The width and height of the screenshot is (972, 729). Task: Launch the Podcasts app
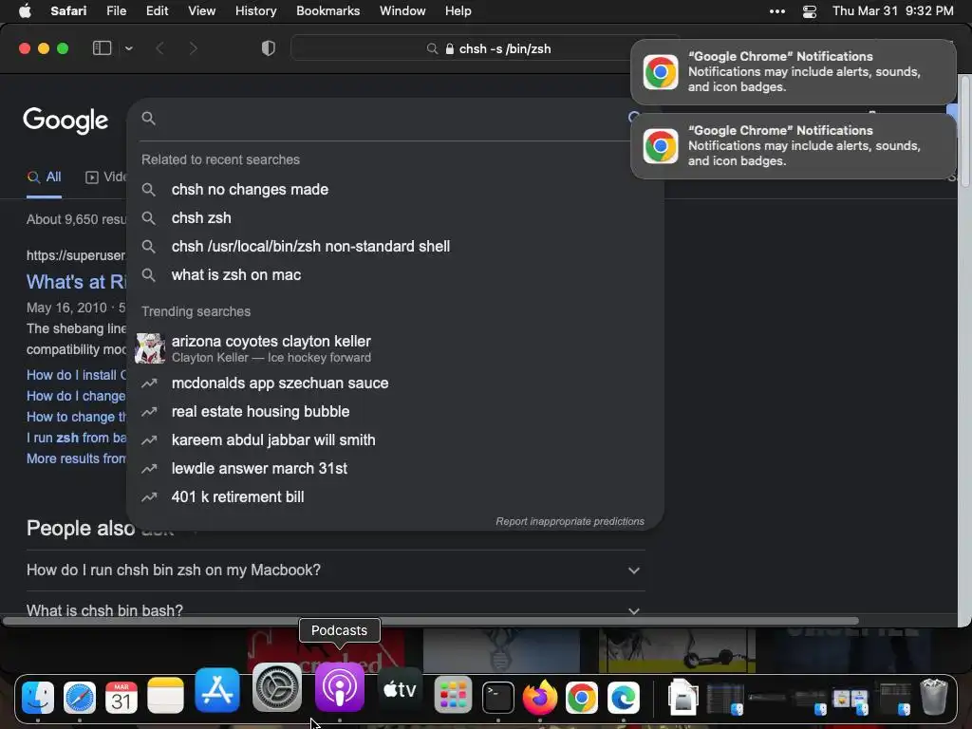tap(340, 687)
